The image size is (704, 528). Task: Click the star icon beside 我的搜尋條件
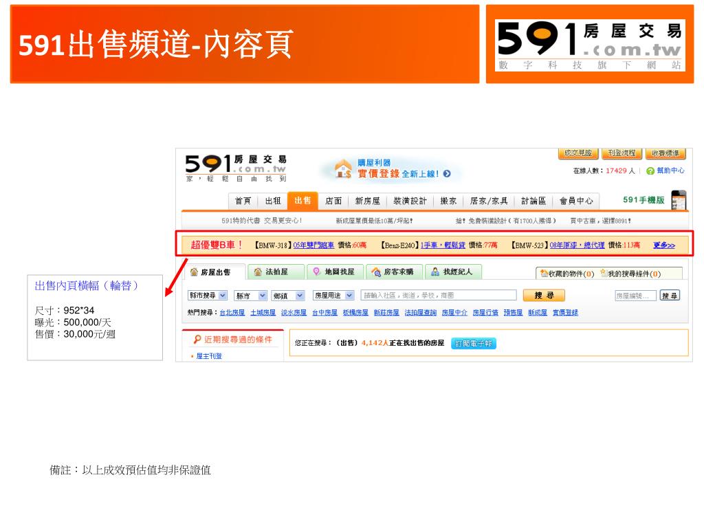click(x=604, y=273)
